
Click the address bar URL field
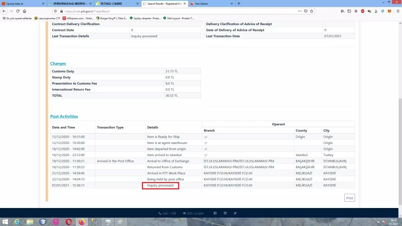coord(180,11)
